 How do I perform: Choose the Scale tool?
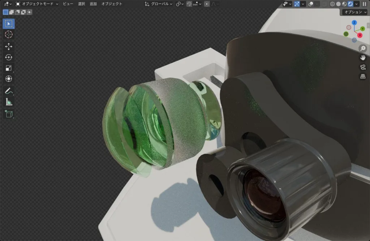coord(9,68)
